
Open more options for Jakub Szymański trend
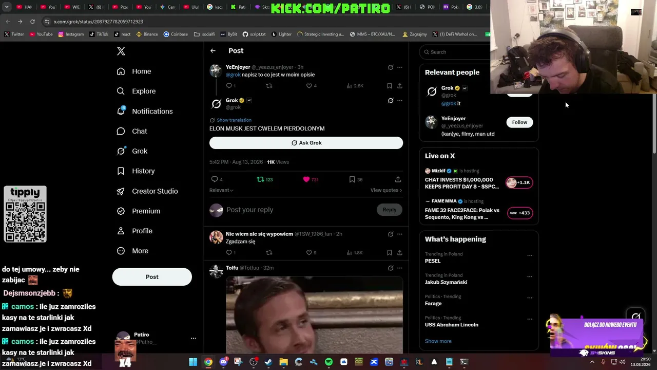click(x=530, y=276)
